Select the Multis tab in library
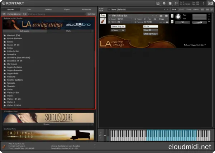Viewport: 215px width, 153px height. pos(68,31)
